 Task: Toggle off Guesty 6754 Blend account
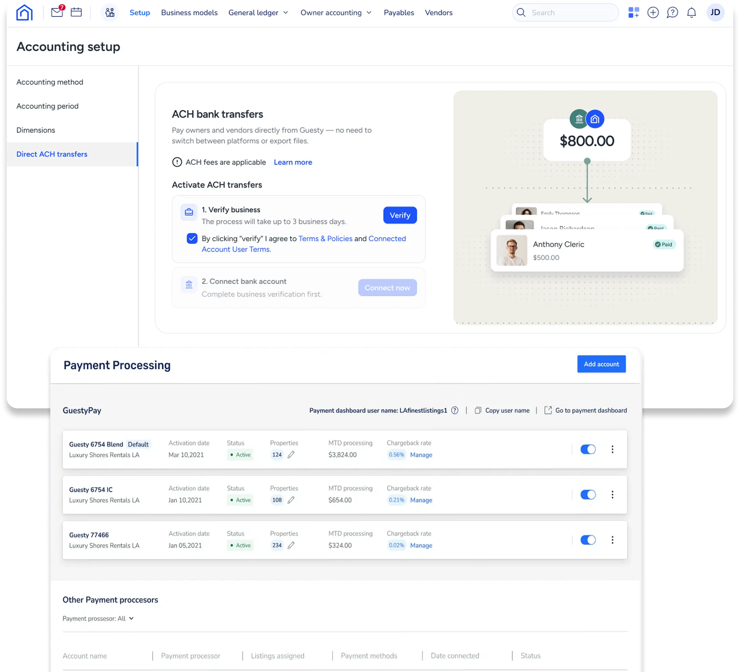[588, 449]
